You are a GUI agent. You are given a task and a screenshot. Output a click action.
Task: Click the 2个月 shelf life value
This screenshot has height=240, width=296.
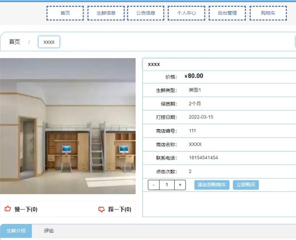tap(195, 104)
